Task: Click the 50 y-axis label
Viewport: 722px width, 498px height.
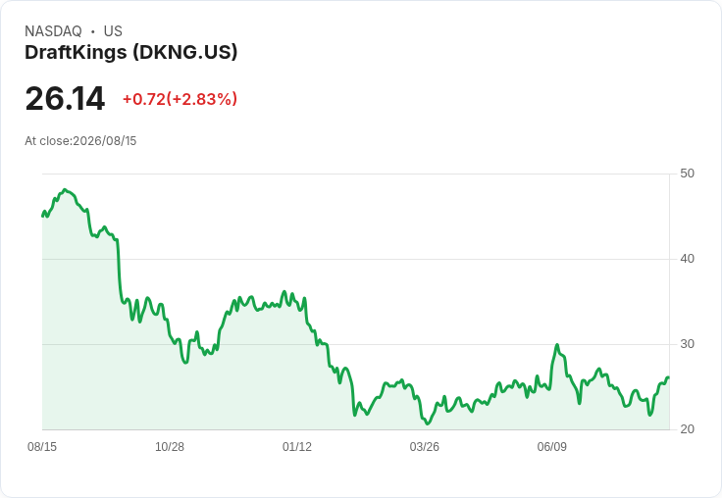Action: click(x=687, y=174)
